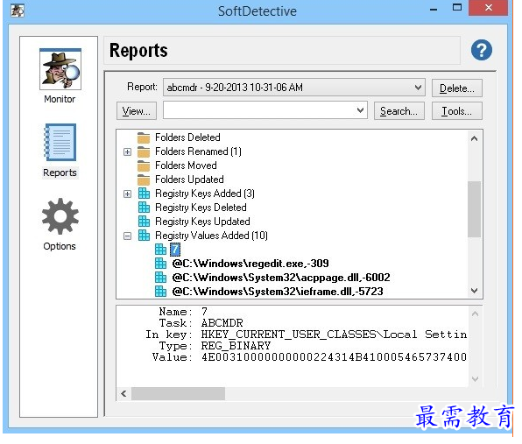The image size is (522, 444).
Task: Click the Folders Renamed folder icon
Action: [144, 152]
